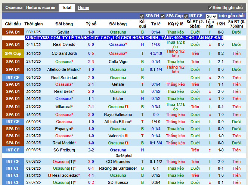Screen dimensions: 248x185
Task: Click the red card icon beside Osasuna vs Villarreal
Action: 127,107
